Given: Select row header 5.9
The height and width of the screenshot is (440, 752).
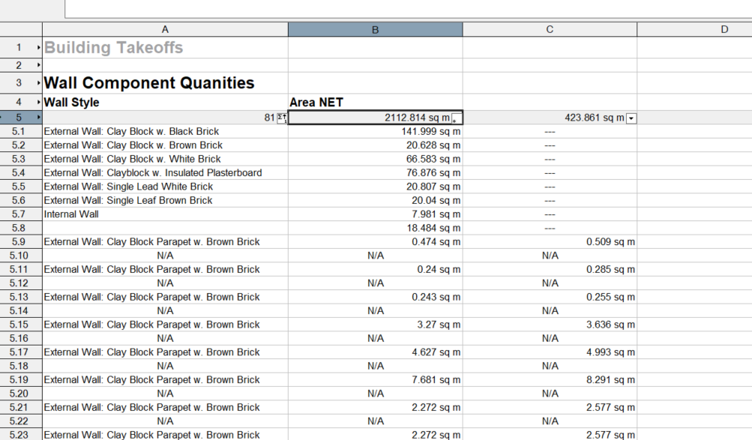Looking at the screenshot, I should coord(19,242).
